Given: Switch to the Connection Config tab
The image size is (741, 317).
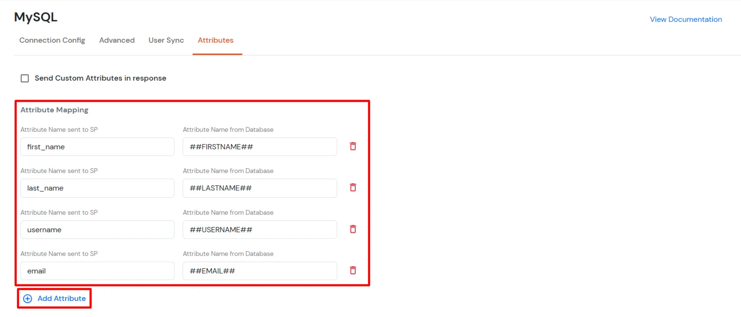Looking at the screenshot, I should point(52,40).
